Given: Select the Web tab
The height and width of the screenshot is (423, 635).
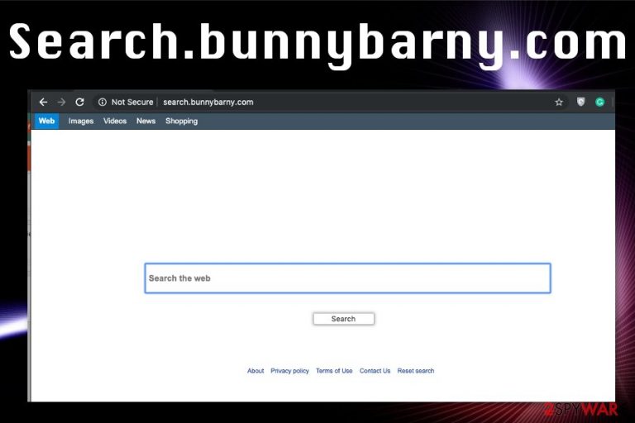Looking at the screenshot, I should point(46,121).
